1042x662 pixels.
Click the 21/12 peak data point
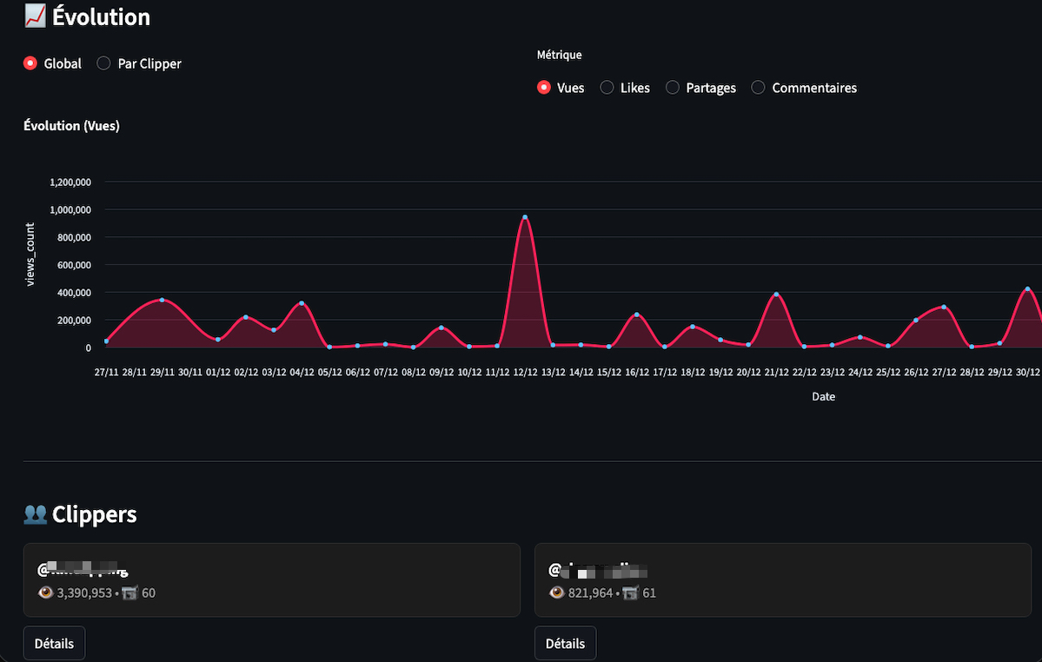[x=776, y=295]
